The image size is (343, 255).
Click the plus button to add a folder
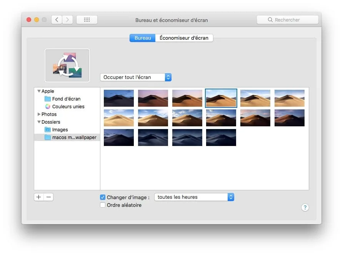(x=38, y=197)
